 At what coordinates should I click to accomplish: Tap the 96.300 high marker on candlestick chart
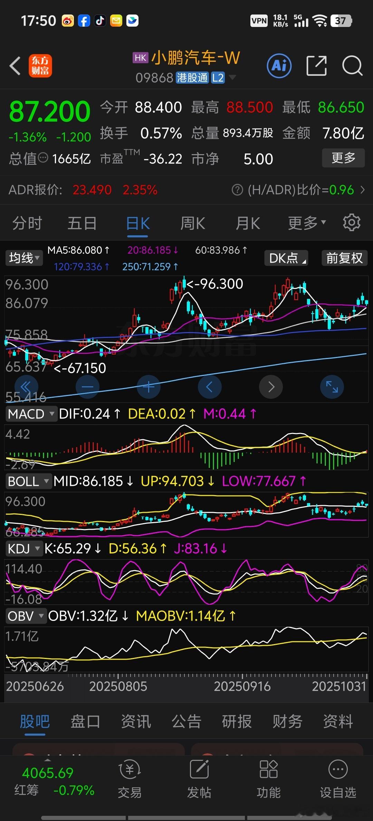(x=215, y=284)
